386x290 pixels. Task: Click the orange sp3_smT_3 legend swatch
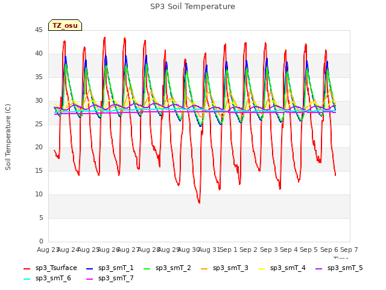204,268
